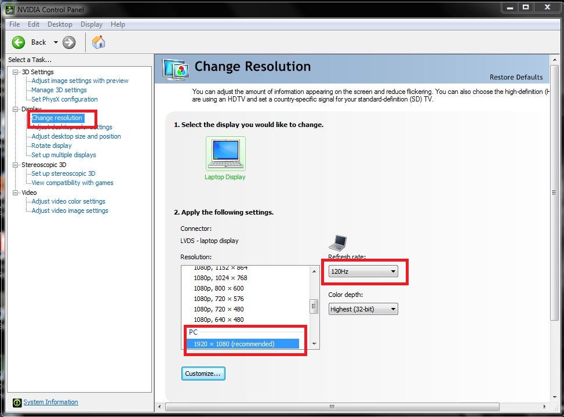Click horizontal scrollbar left arrow
The image size is (564, 417).
pos(160,407)
